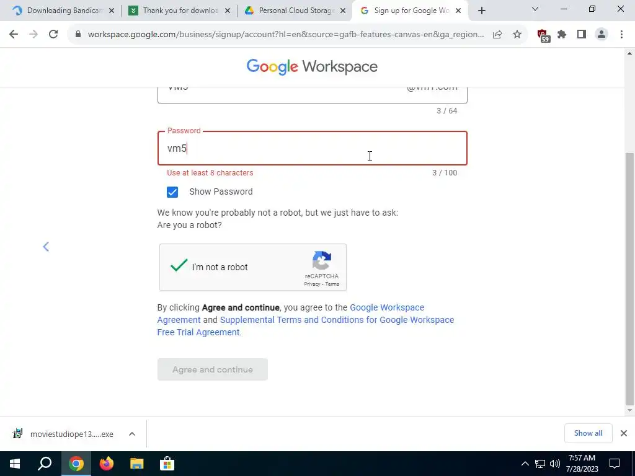Open Microsoft Store from taskbar
This screenshot has width=635, height=476.
pos(167,464)
